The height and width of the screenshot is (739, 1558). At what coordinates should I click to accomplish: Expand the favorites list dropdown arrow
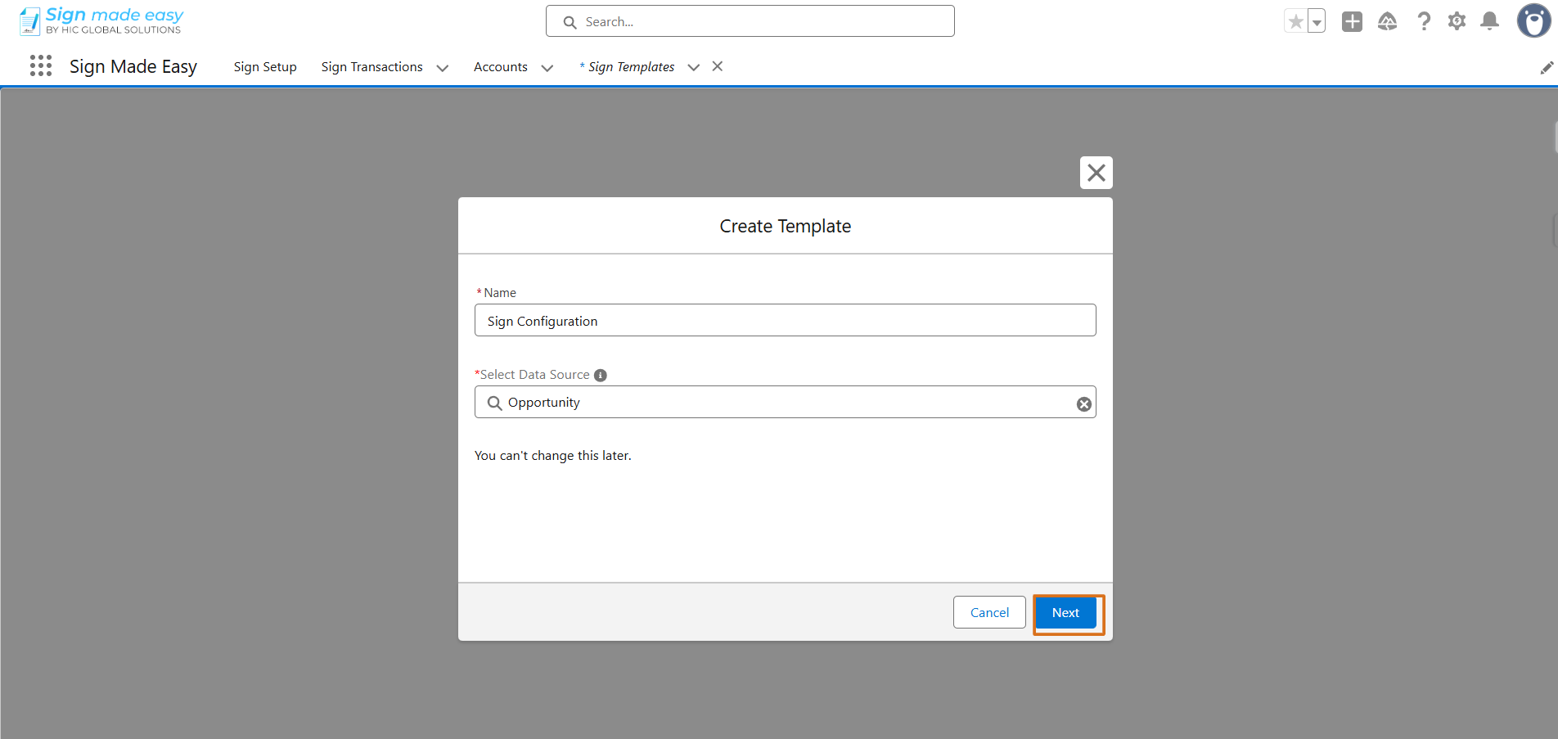click(x=1317, y=21)
